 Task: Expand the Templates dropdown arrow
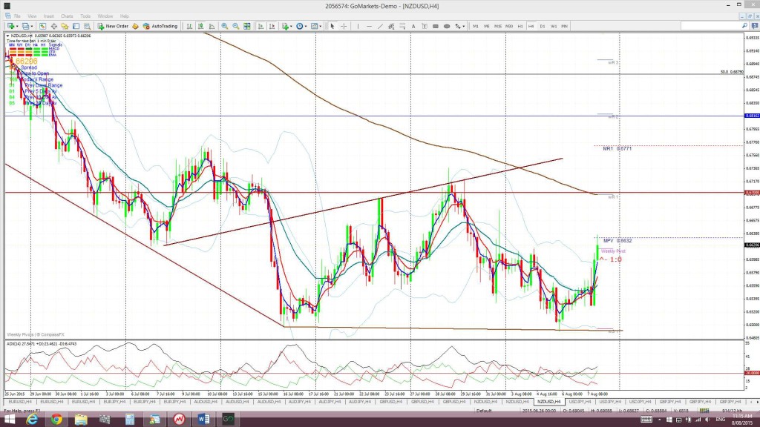(321, 26)
